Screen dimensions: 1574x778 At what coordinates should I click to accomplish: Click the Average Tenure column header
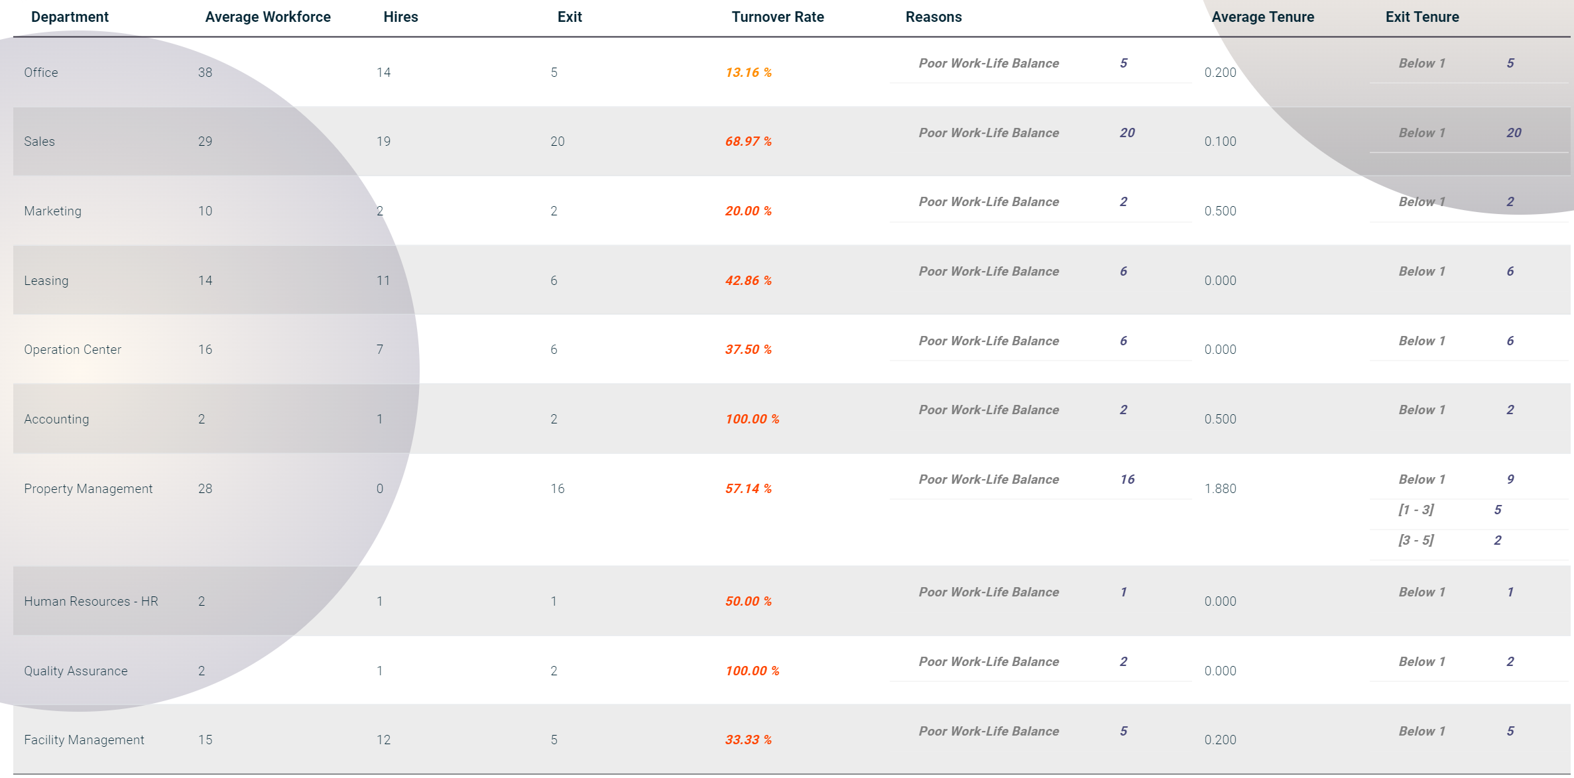pos(1262,17)
